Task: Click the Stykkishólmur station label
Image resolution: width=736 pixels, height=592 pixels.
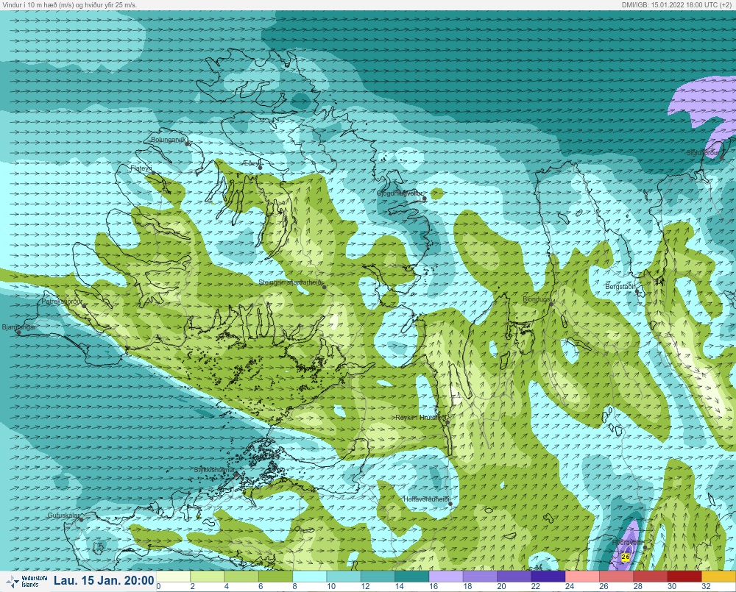Action: click(x=214, y=470)
